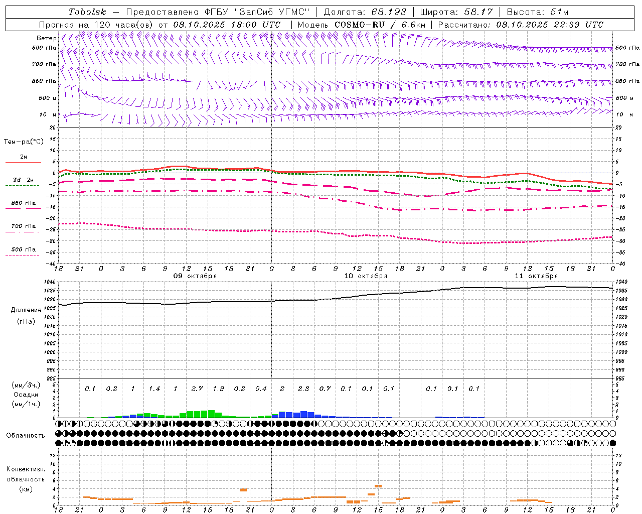This screenshot has height=514, width=642.
Task: Click the highest orange convective cloud block
Action: tap(378, 486)
